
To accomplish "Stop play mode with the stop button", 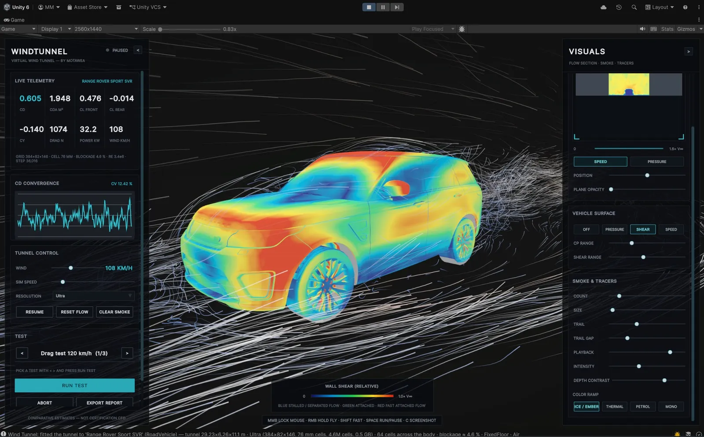I will point(369,7).
